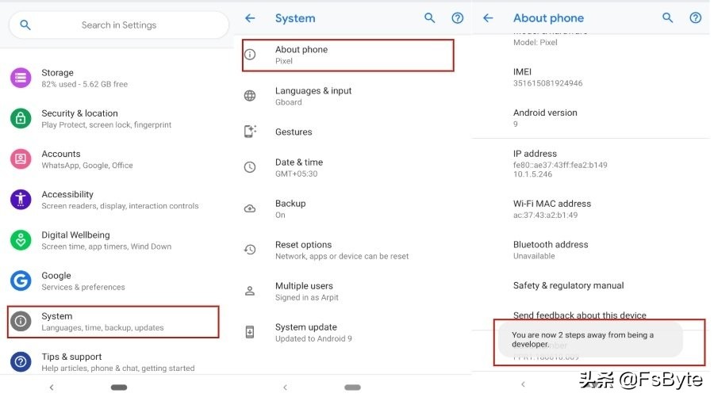Screen dimensions: 714x401
Task: Type in the Search in Settings field
Action: point(119,25)
